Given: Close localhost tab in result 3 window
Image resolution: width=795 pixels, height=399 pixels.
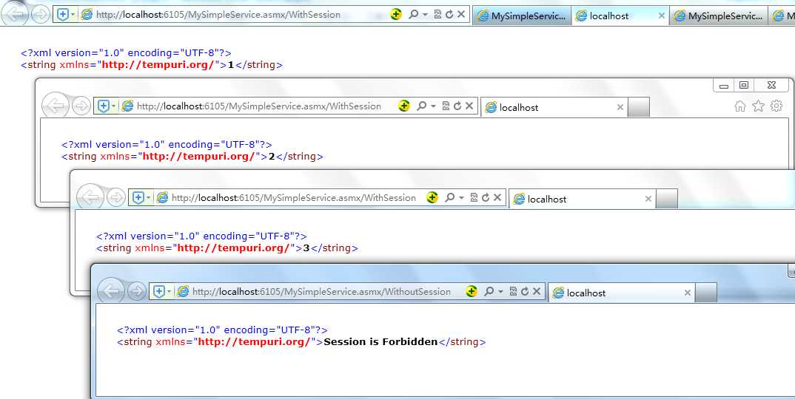Looking at the screenshot, I should point(648,199).
